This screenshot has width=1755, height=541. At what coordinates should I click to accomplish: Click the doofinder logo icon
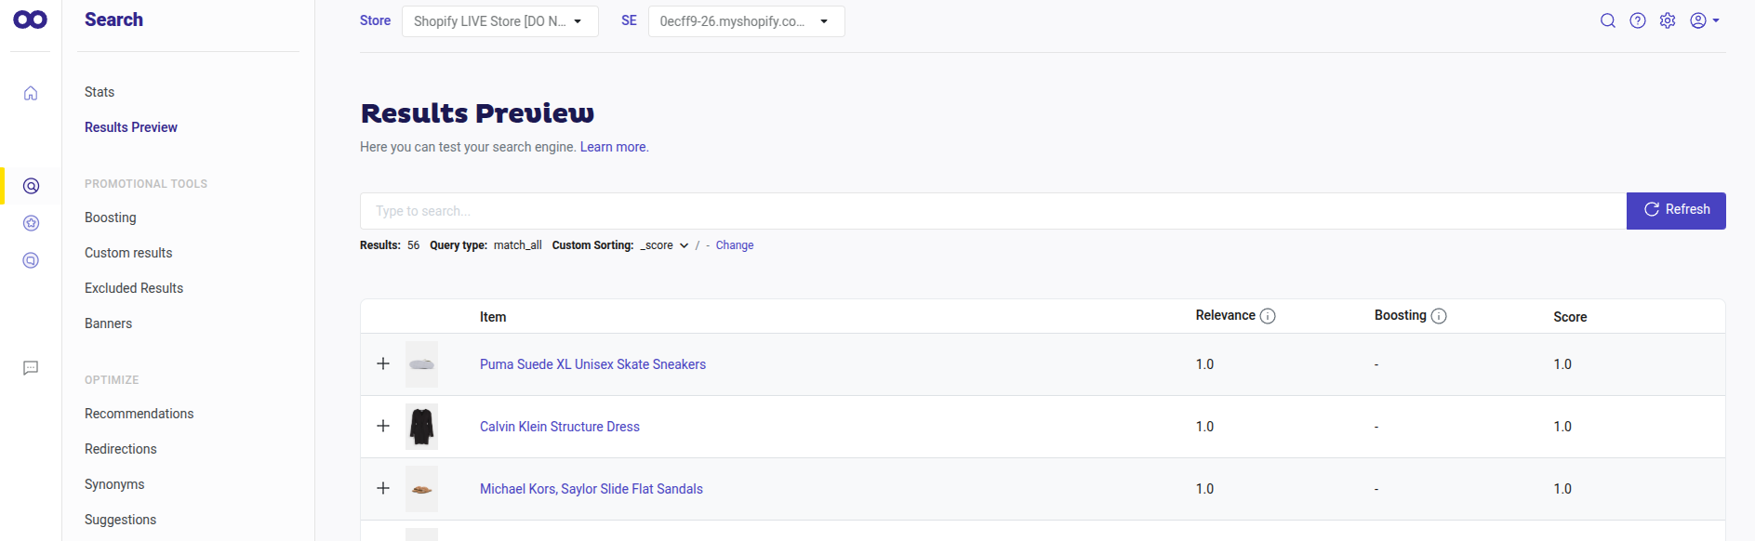pos(31,20)
